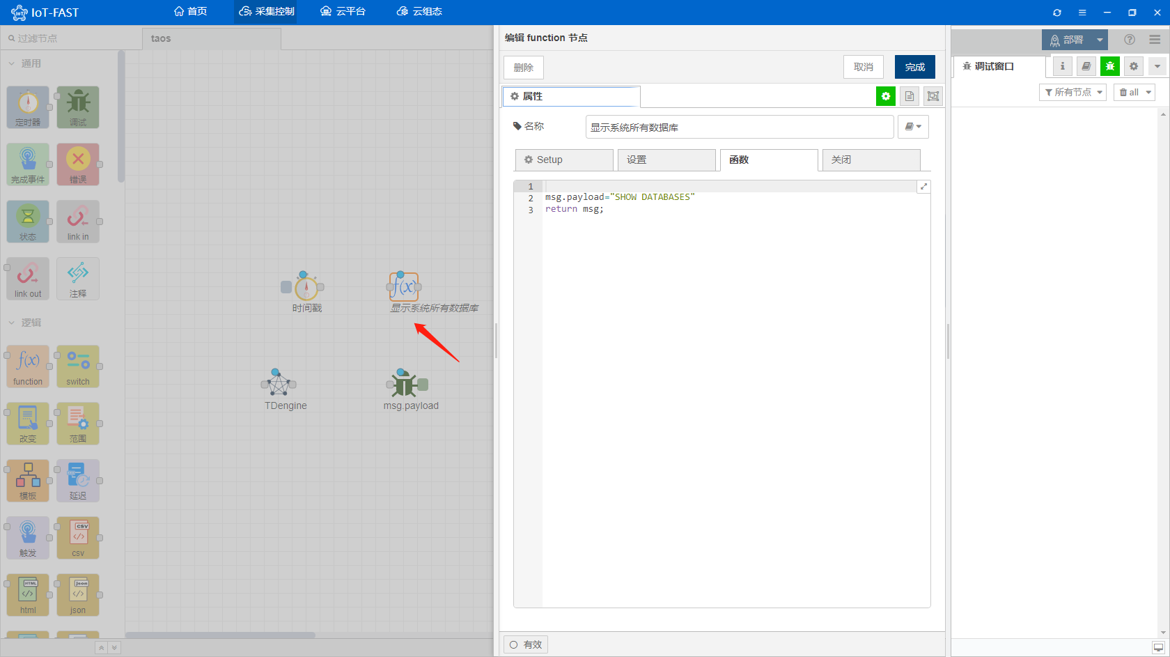The height and width of the screenshot is (657, 1170).
Task: Trigger the 时间戳 inject node button
Action: pyautogui.click(x=286, y=287)
